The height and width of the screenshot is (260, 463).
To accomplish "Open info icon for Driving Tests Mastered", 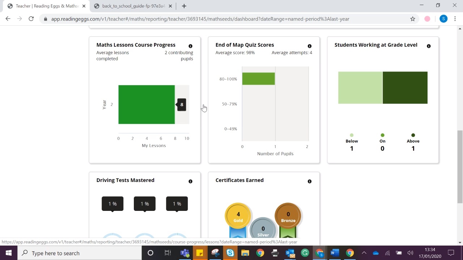I will pyautogui.click(x=190, y=181).
